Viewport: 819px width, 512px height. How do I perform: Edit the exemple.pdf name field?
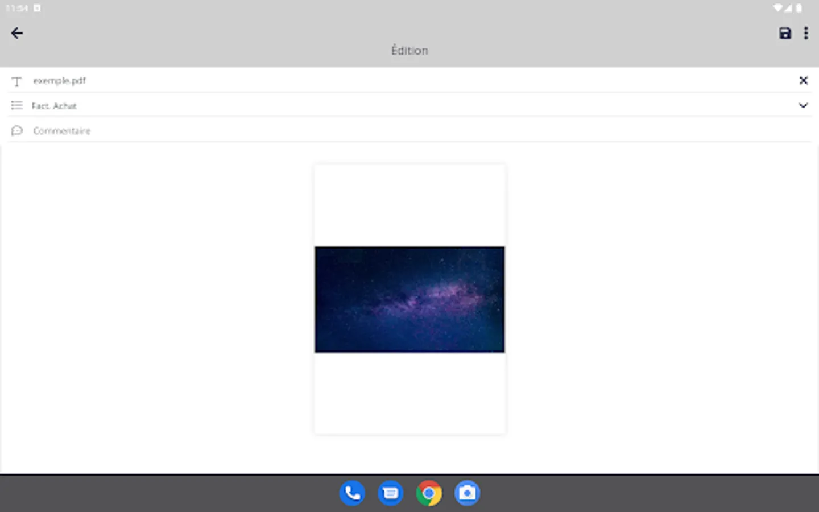click(409, 80)
